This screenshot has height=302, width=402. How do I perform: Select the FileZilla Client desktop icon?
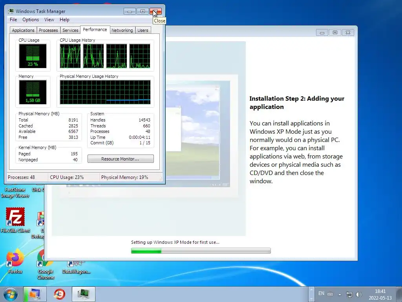[15, 220]
